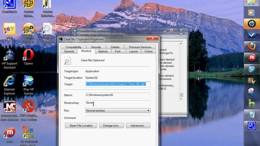Select the Shortcut tab
Viewport: 260px width, 146px height.
tap(86, 51)
